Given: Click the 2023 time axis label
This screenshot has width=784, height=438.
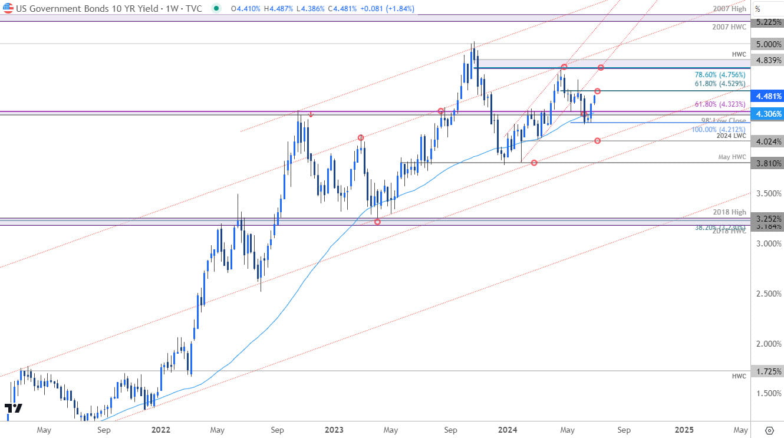Looking at the screenshot, I should [x=335, y=430].
